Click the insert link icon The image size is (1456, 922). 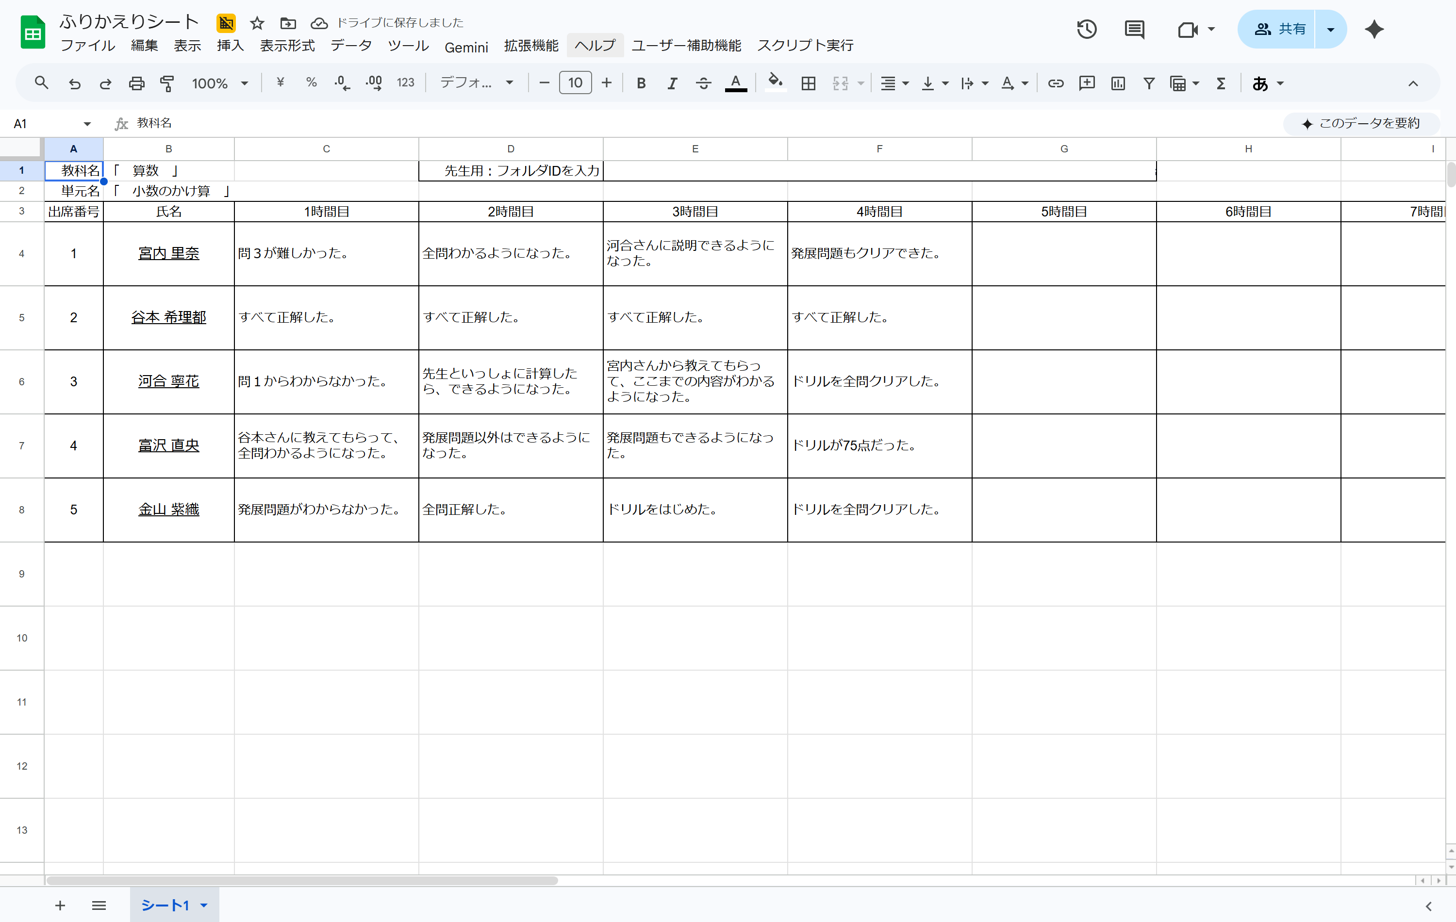pos(1056,83)
